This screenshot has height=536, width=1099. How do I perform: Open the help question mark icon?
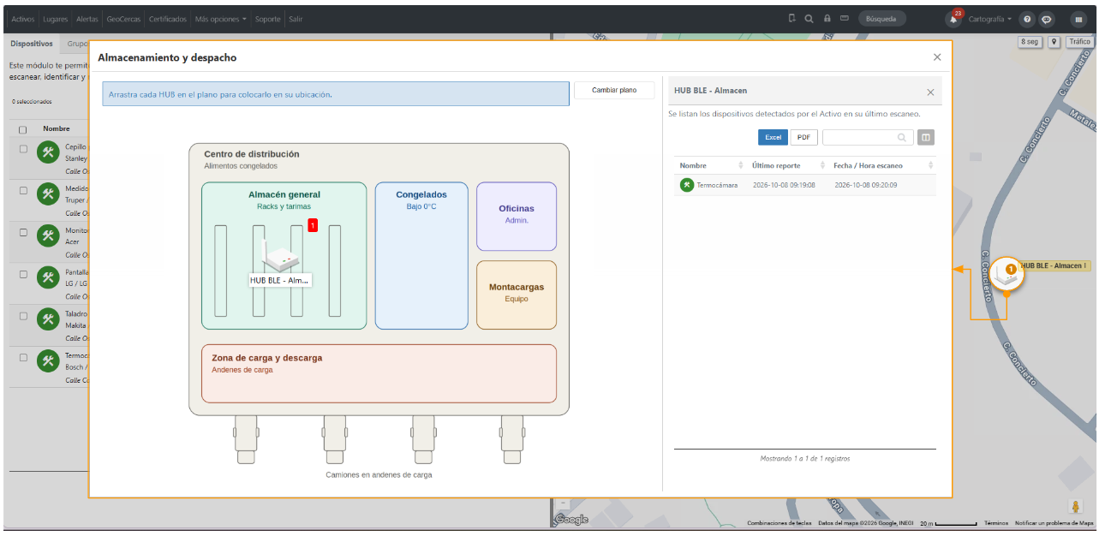1027,19
